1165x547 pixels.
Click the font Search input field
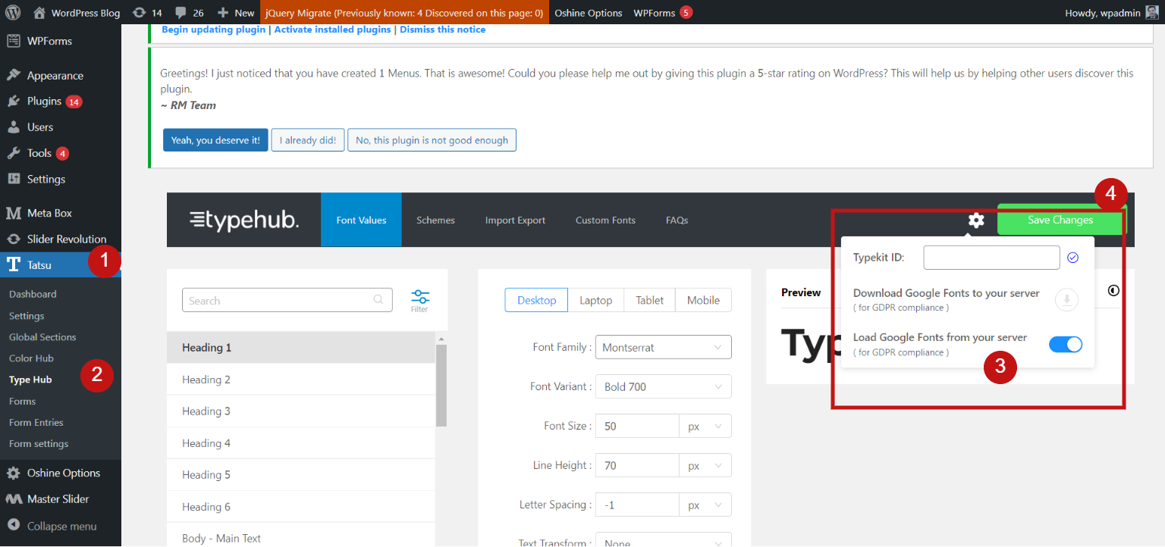[287, 300]
